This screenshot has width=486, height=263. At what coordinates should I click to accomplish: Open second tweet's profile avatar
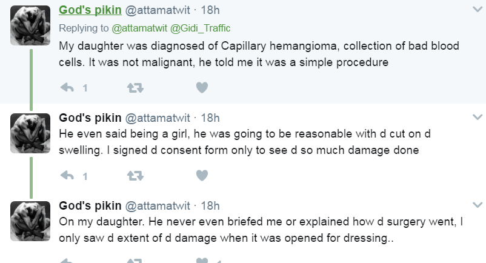tap(30, 133)
